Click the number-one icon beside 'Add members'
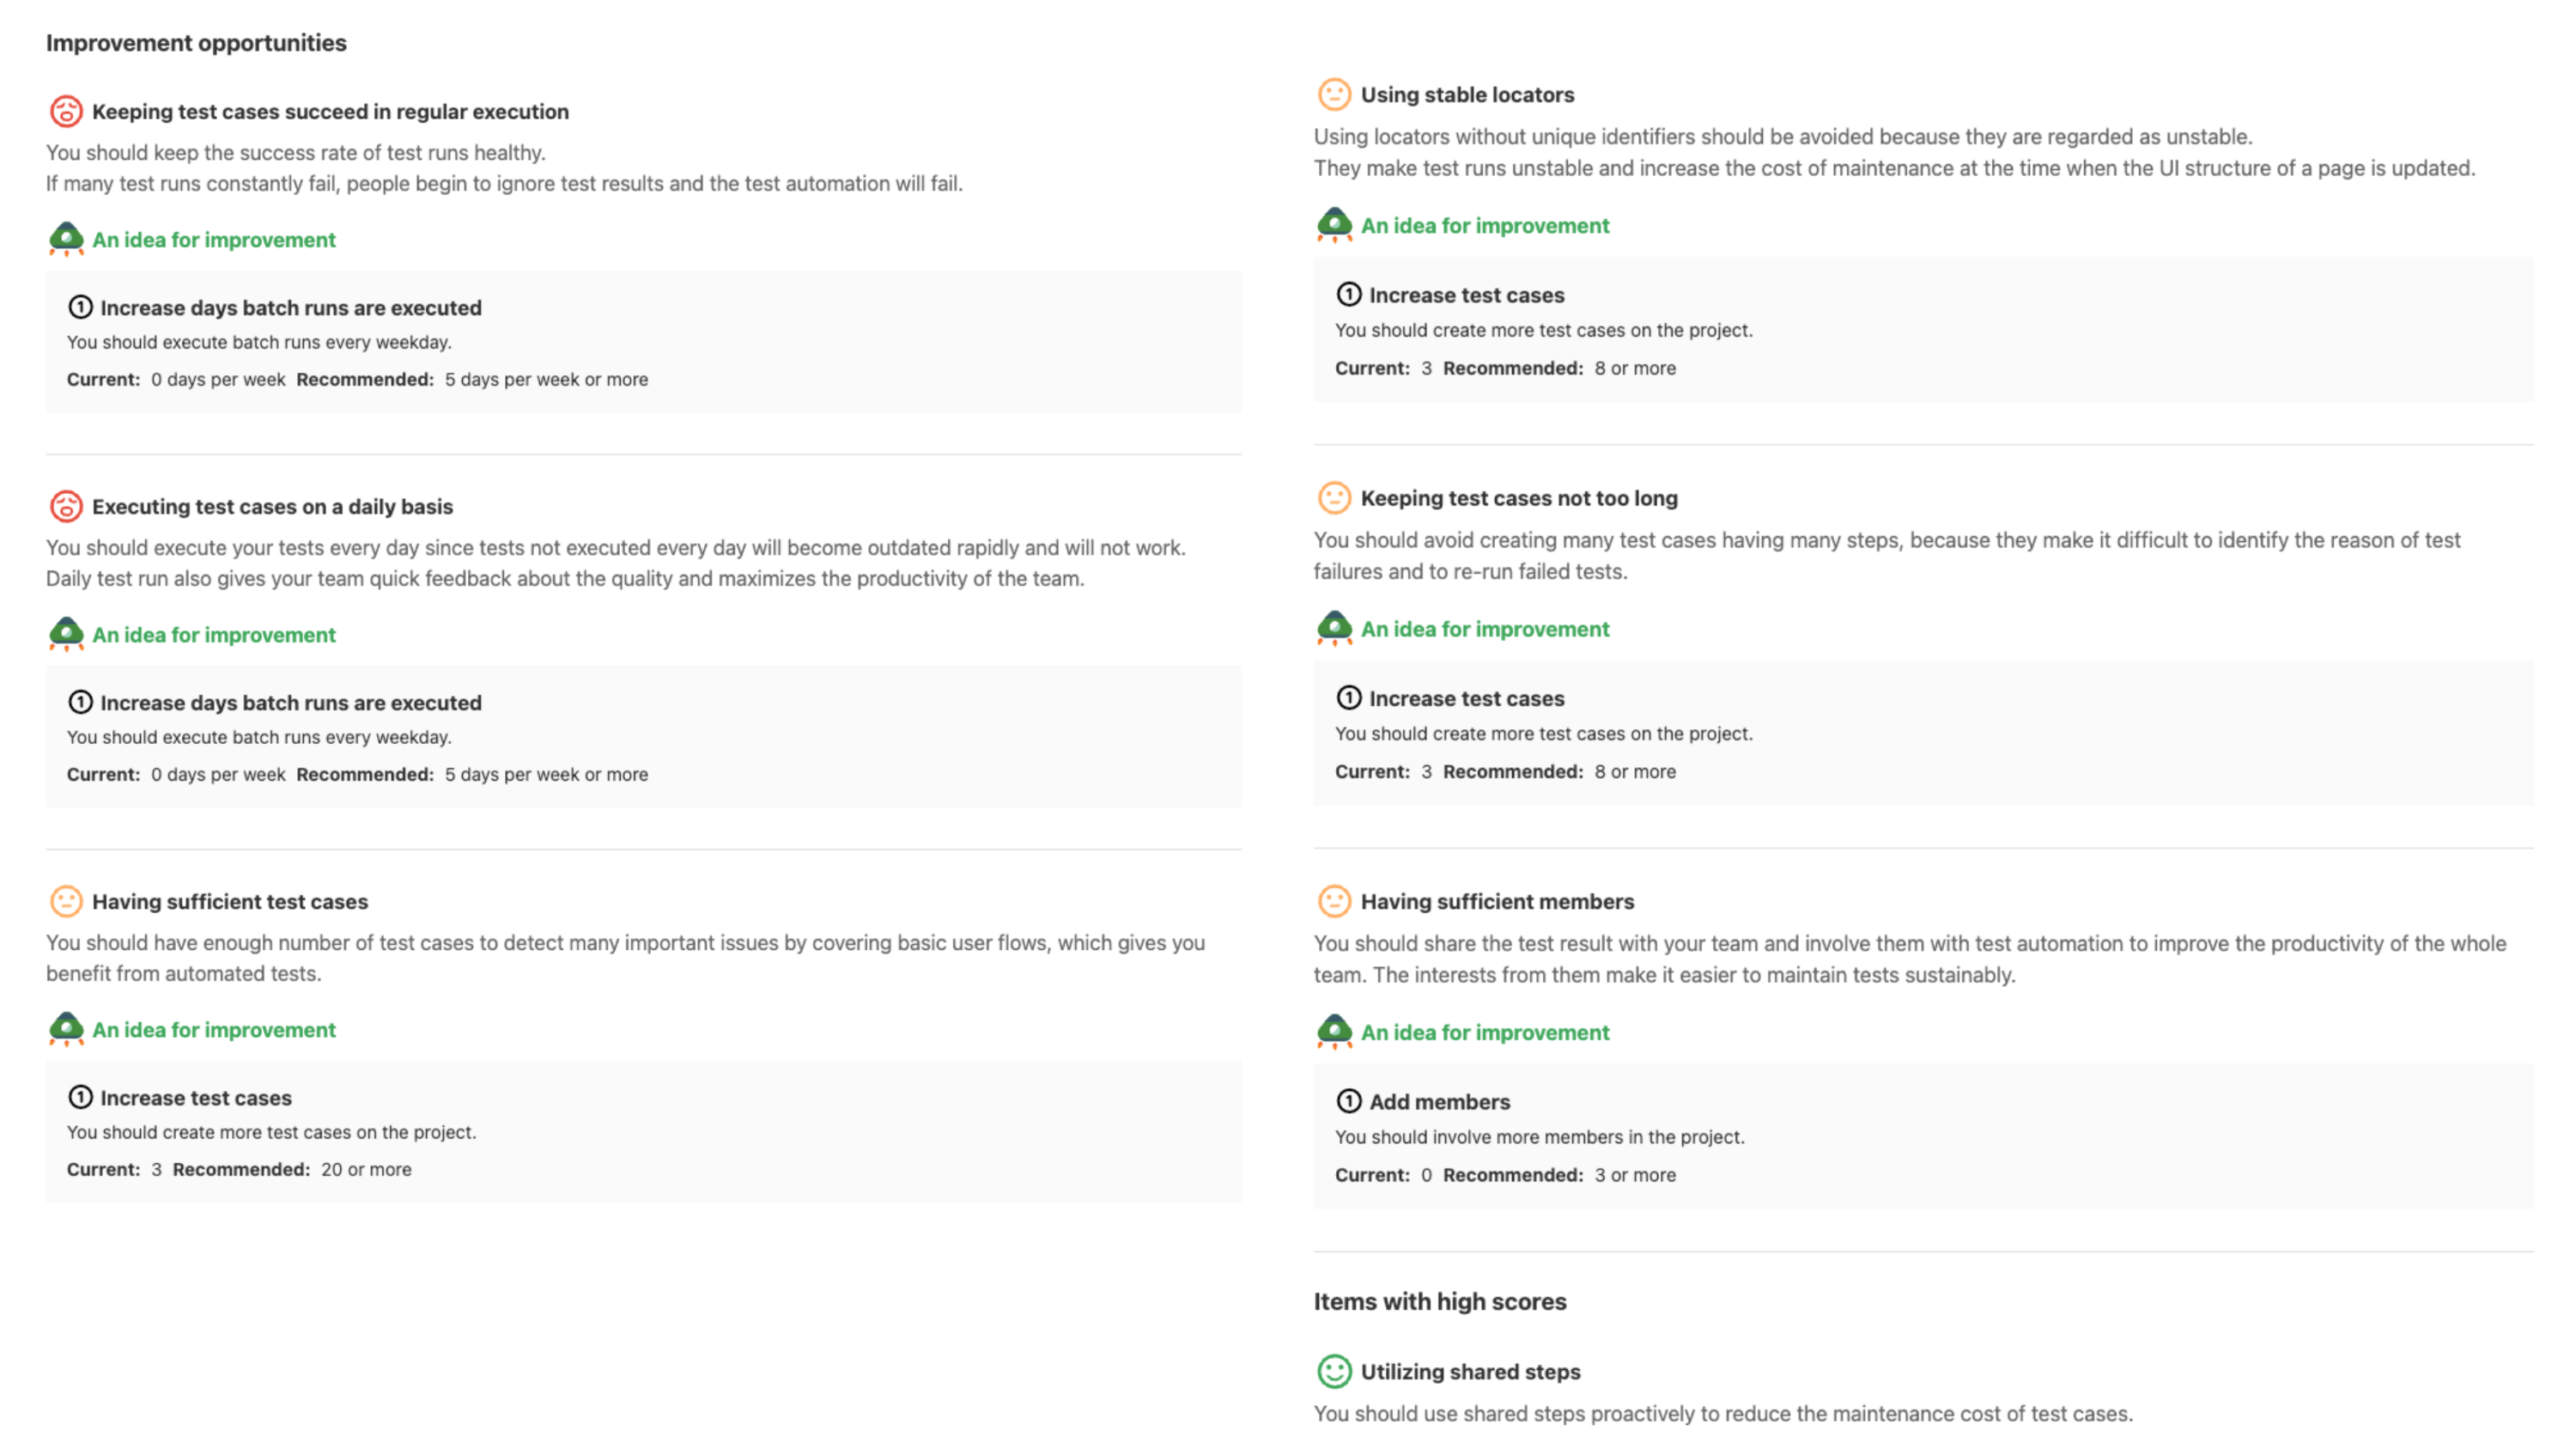This screenshot has height=1449, width=2576. point(1348,1101)
